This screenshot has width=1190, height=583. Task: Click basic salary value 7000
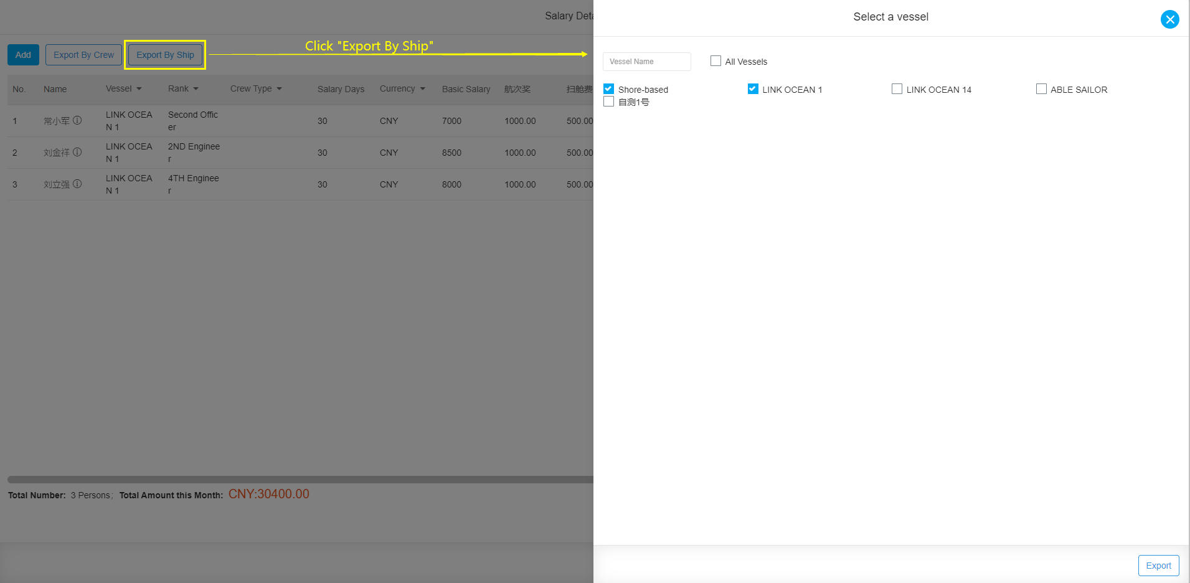click(x=451, y=121)
